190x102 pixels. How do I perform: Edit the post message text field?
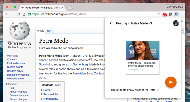click(x=135, y=90)
